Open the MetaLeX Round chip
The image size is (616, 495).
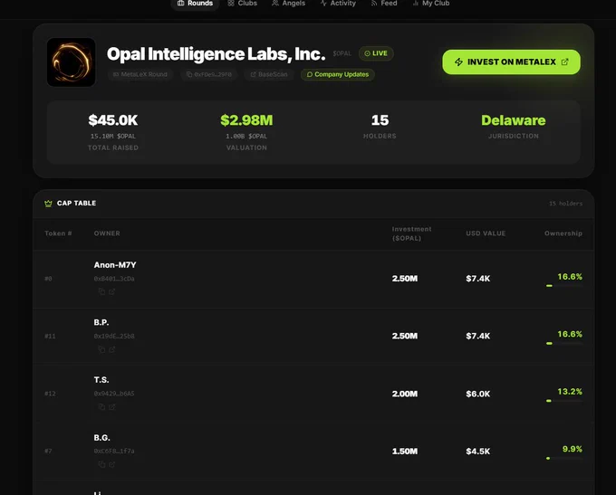(140, 74)
